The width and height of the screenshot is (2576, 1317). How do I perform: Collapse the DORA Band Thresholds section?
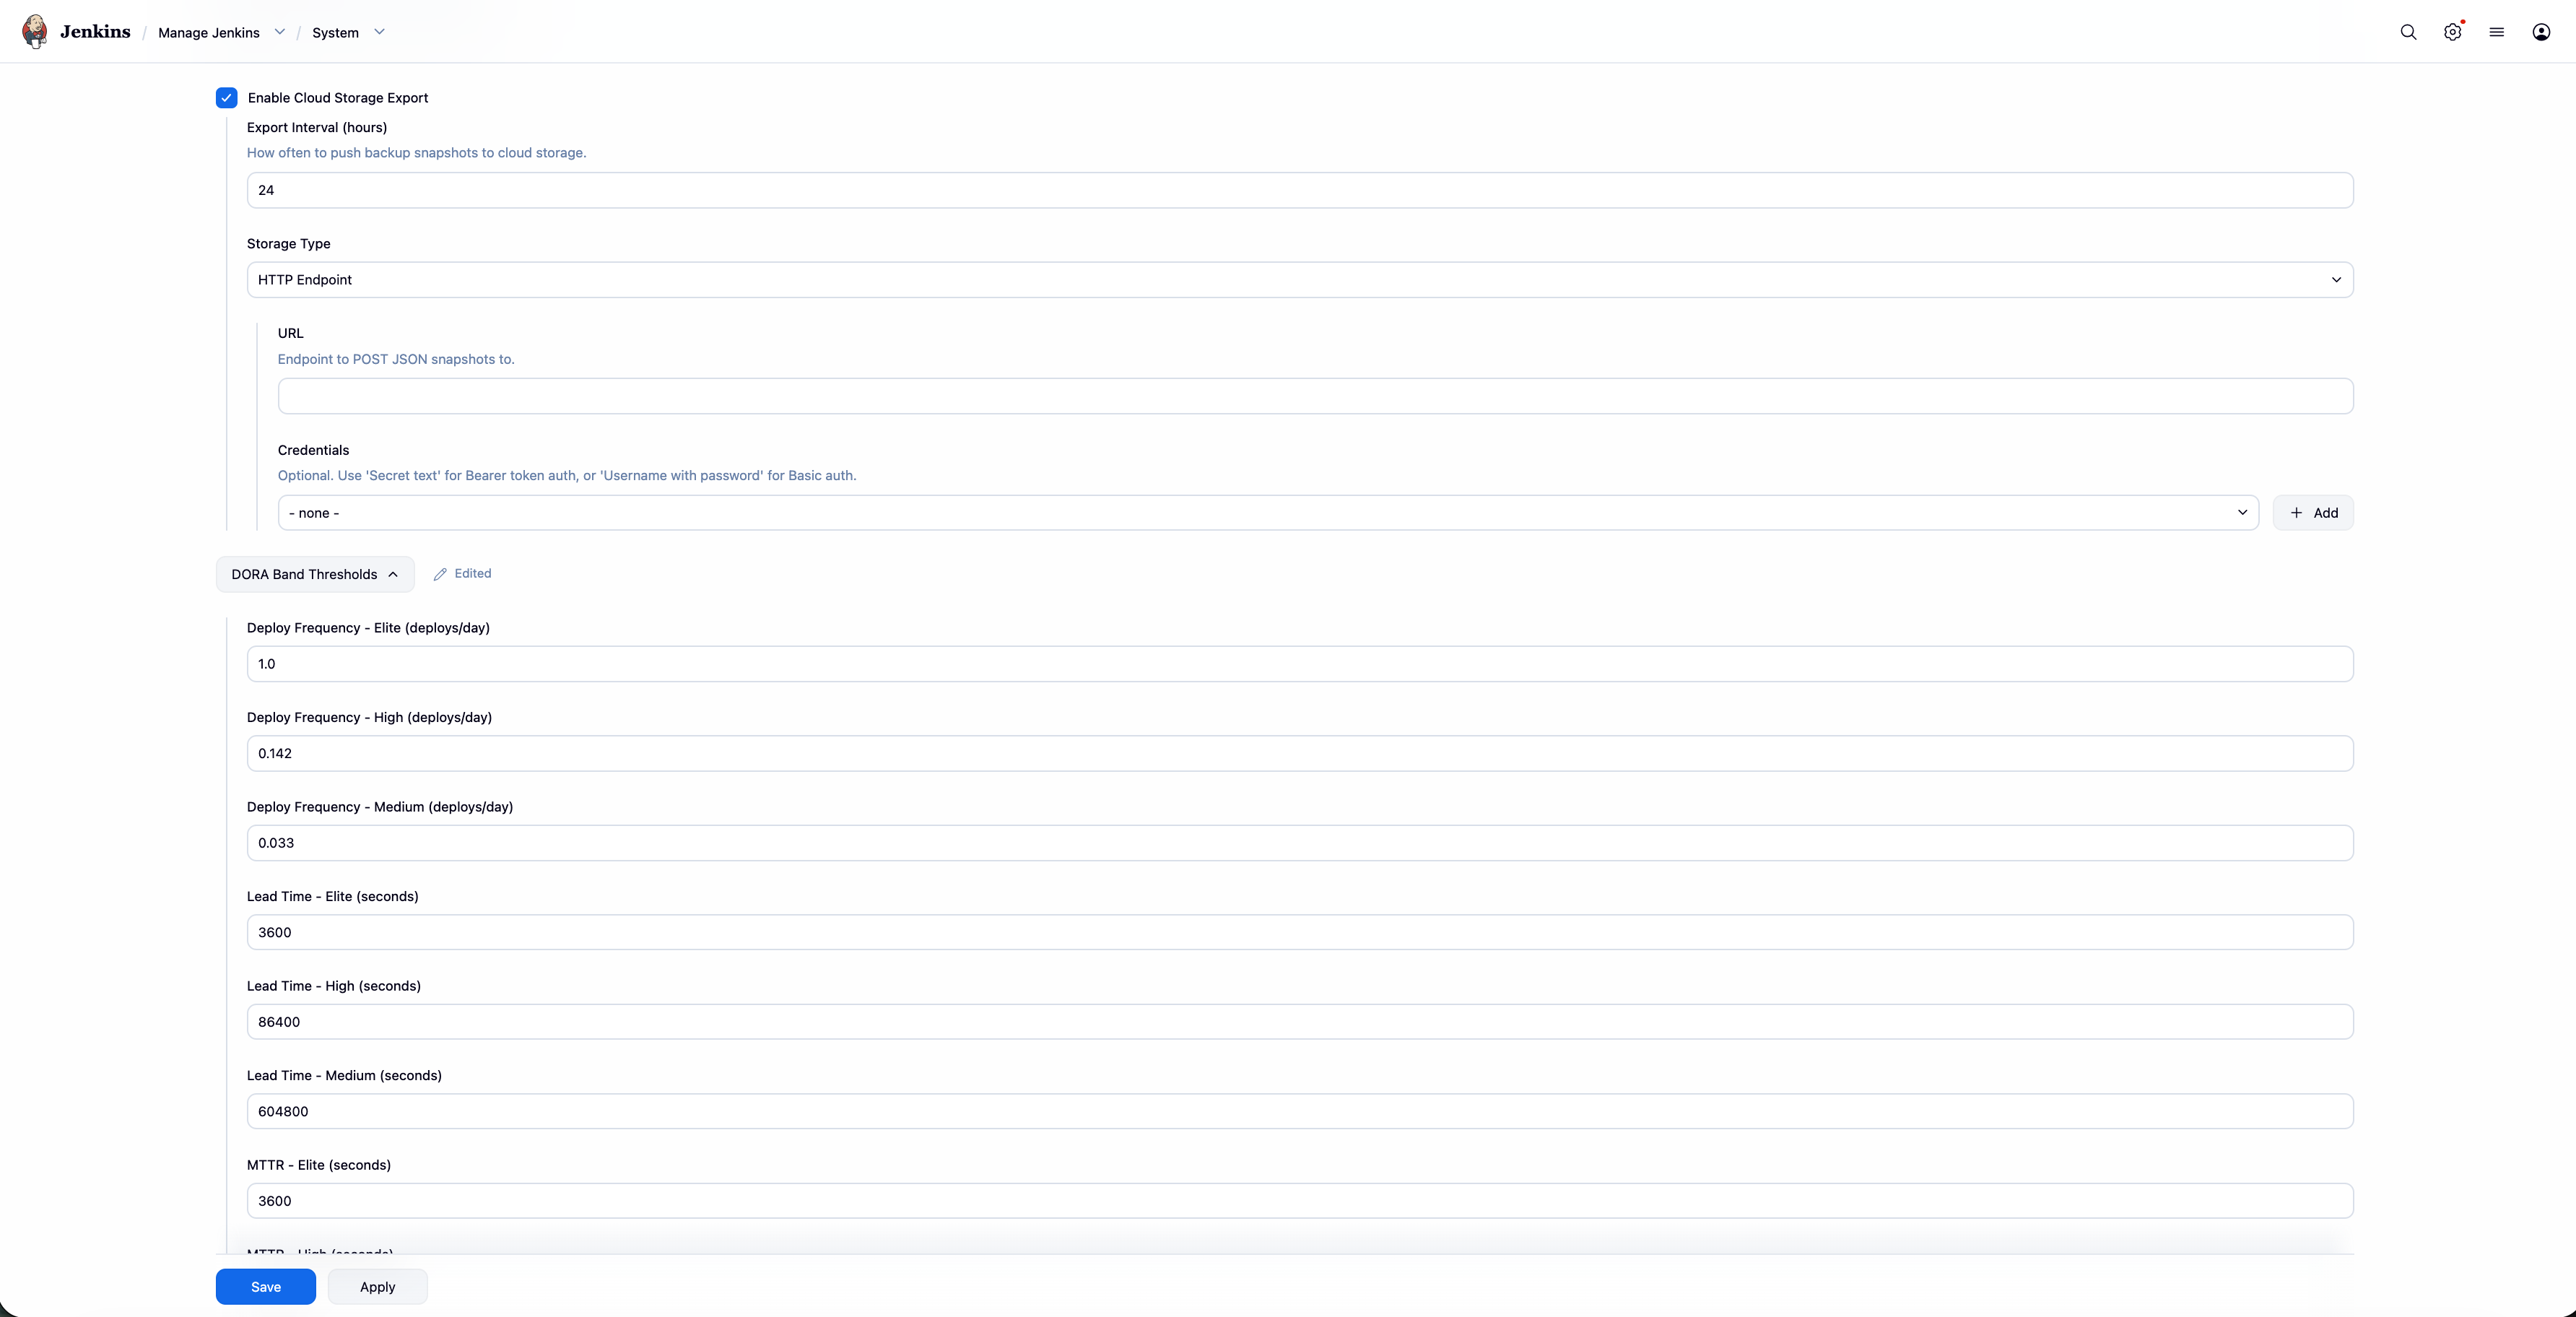tap(315, 574)
